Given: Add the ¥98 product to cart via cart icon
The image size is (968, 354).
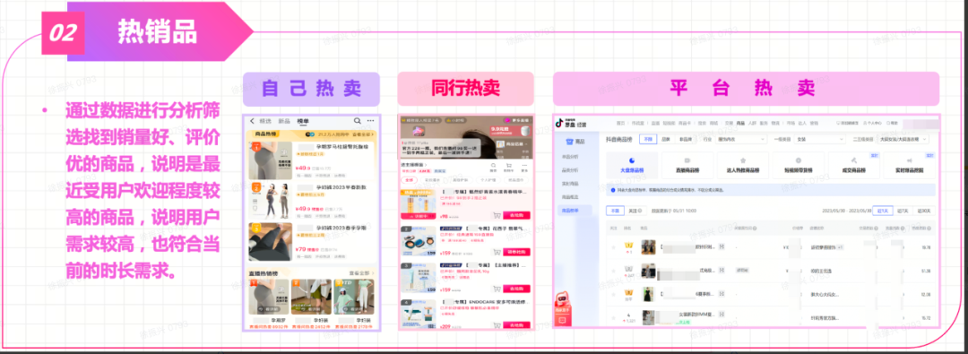Looking at the screenshot, I should (497, 215).
